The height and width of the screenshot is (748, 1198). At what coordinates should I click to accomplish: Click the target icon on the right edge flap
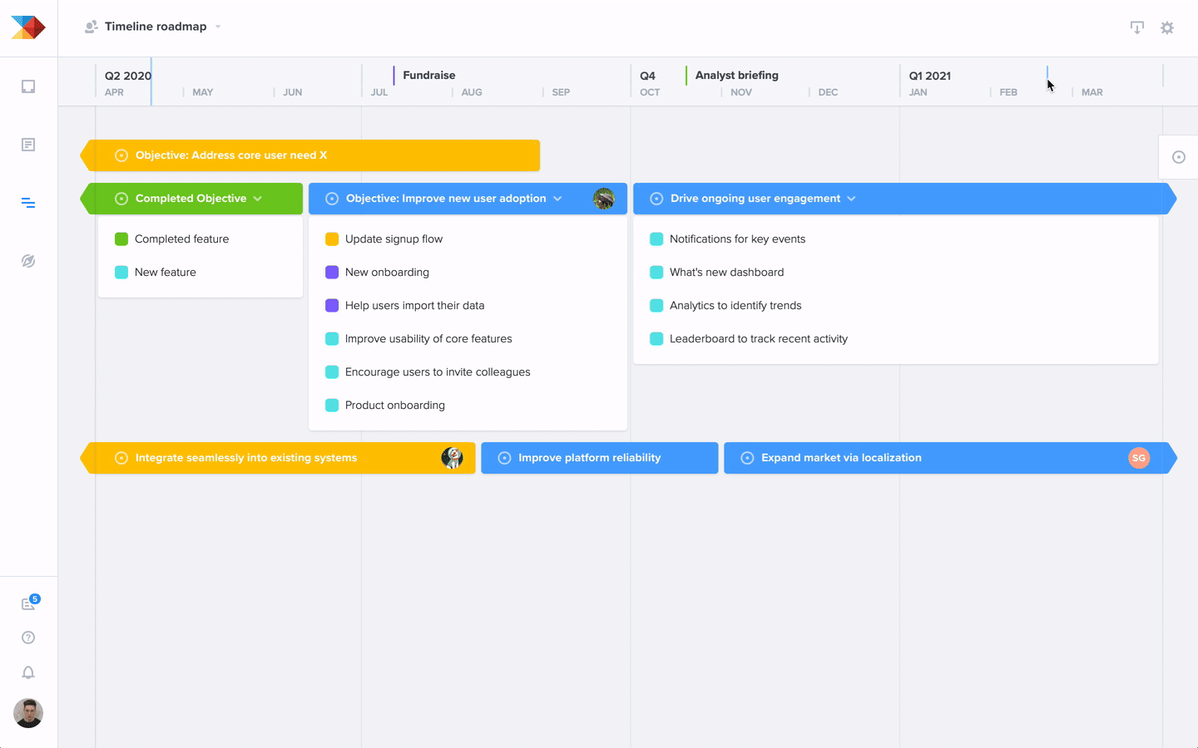1179,156
